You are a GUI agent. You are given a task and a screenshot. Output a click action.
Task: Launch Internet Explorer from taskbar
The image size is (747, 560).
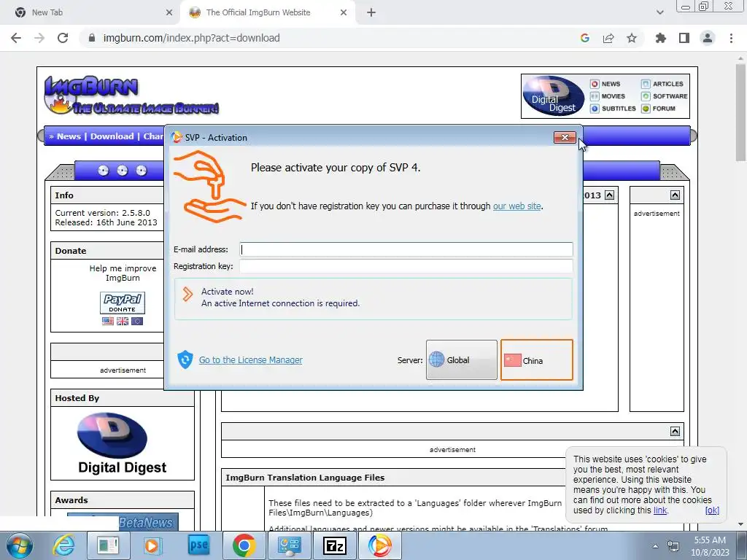coord(63,545)
